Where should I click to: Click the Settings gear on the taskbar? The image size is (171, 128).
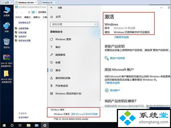pos(45,125)
